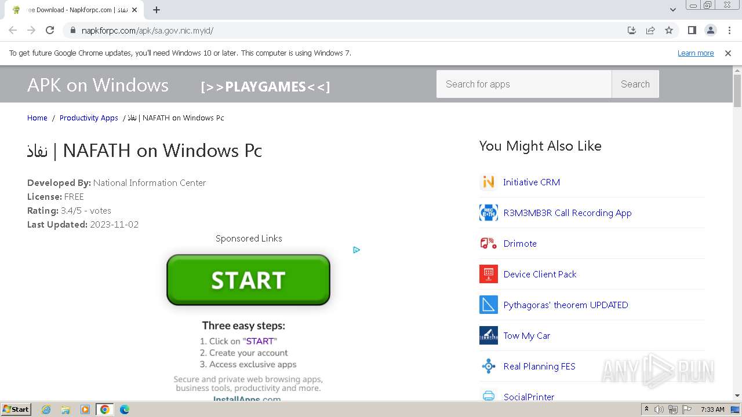
Task: Open the PLAYGAMES banner link
Action: (x=265, y=87)
